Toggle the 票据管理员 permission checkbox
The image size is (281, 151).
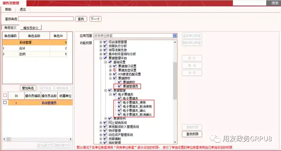point(119,86)
